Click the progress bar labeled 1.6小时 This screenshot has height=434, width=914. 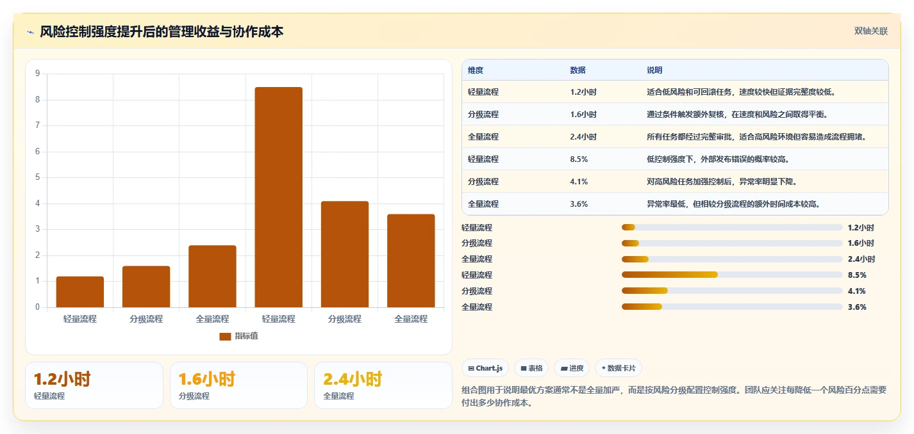coord(732,243)
